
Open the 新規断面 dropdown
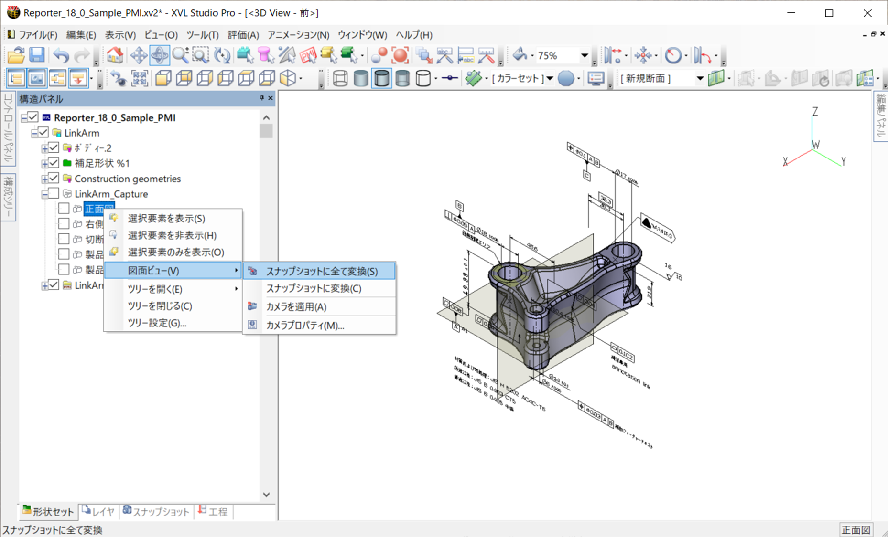tap(700, 78)
